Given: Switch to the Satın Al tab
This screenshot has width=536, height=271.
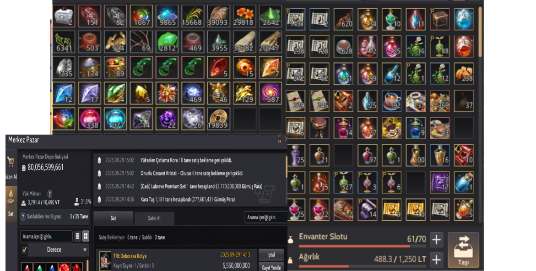Looking at the screenshot, I should pos(154,218).
